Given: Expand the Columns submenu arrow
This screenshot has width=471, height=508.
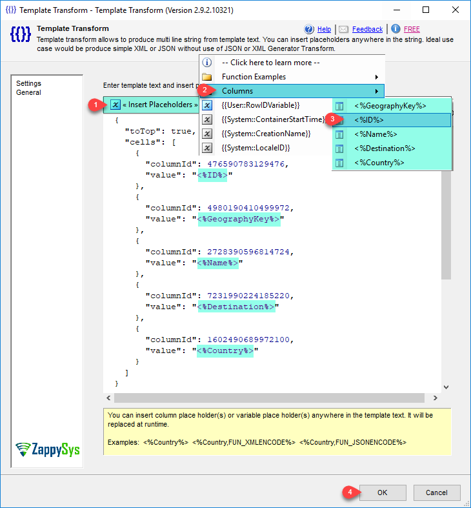Looking at the screenshot, I should (x=376, y=91).
